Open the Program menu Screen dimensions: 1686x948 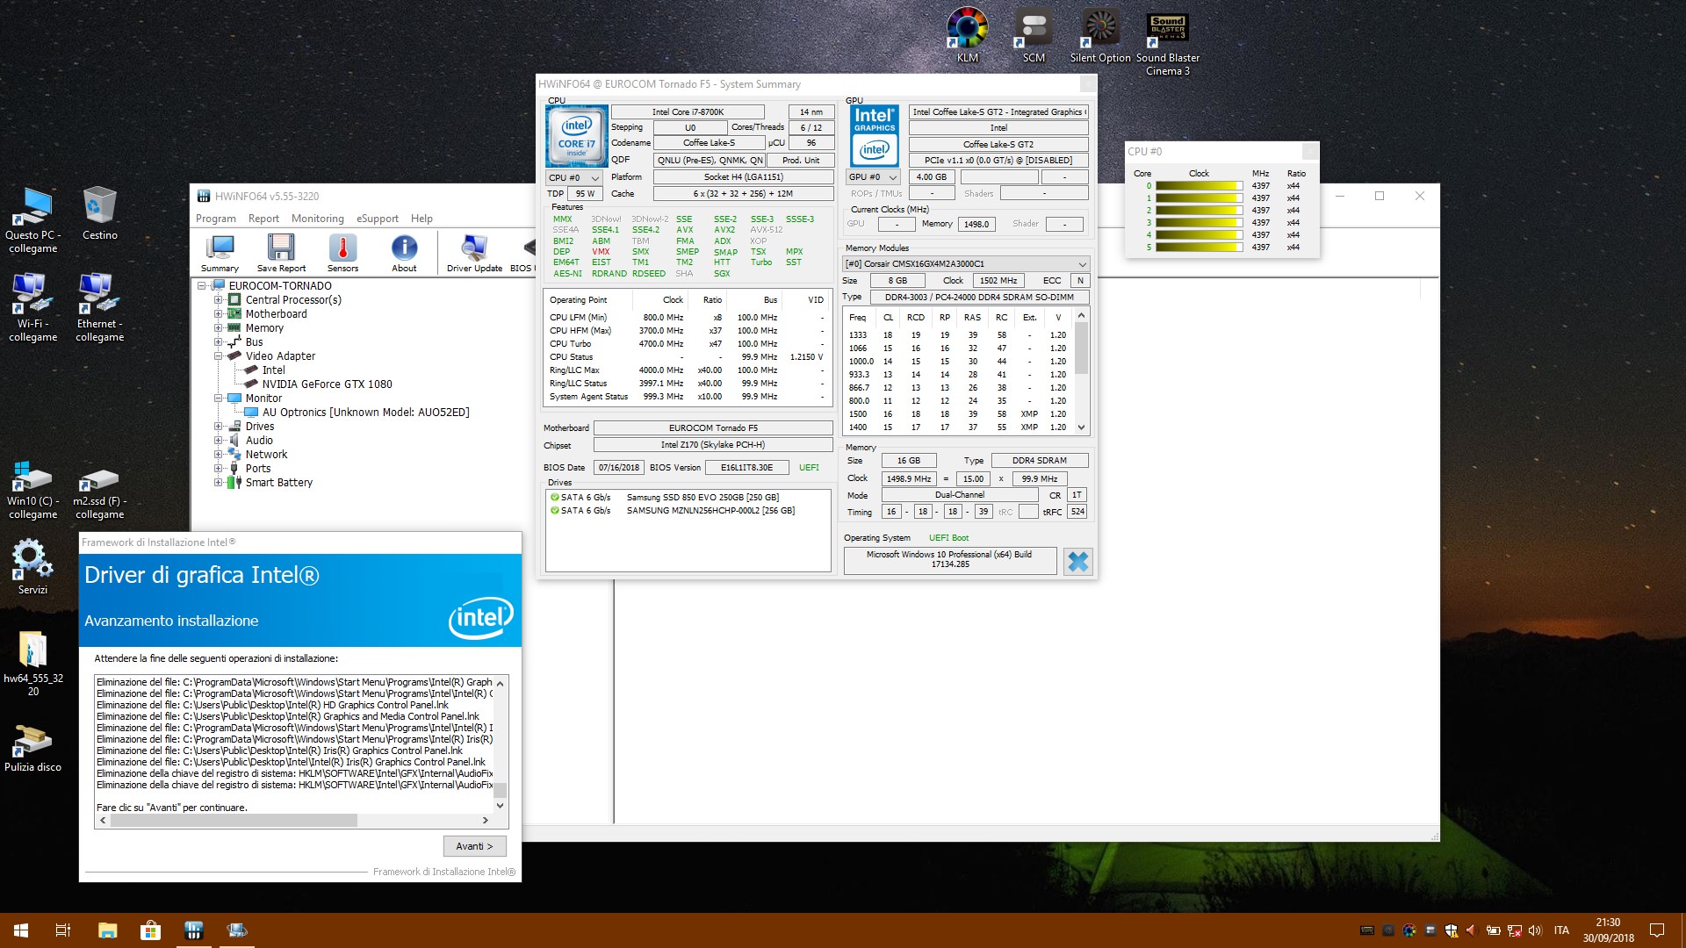coord(215,219)
